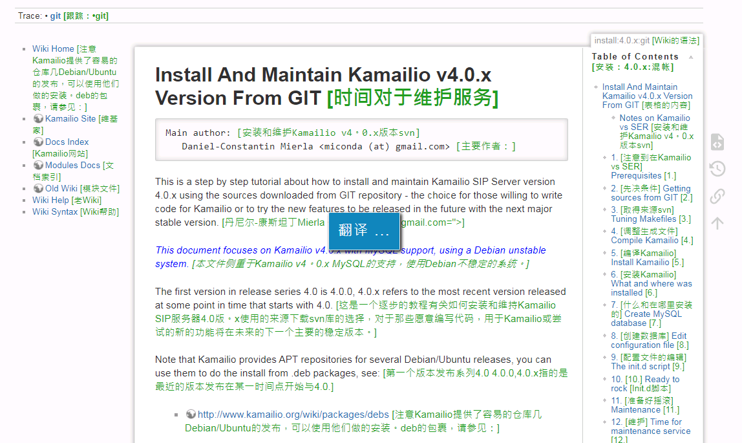Jump to TOC Edit configuration file
This screenshot has width=742, height=443.
650,340
